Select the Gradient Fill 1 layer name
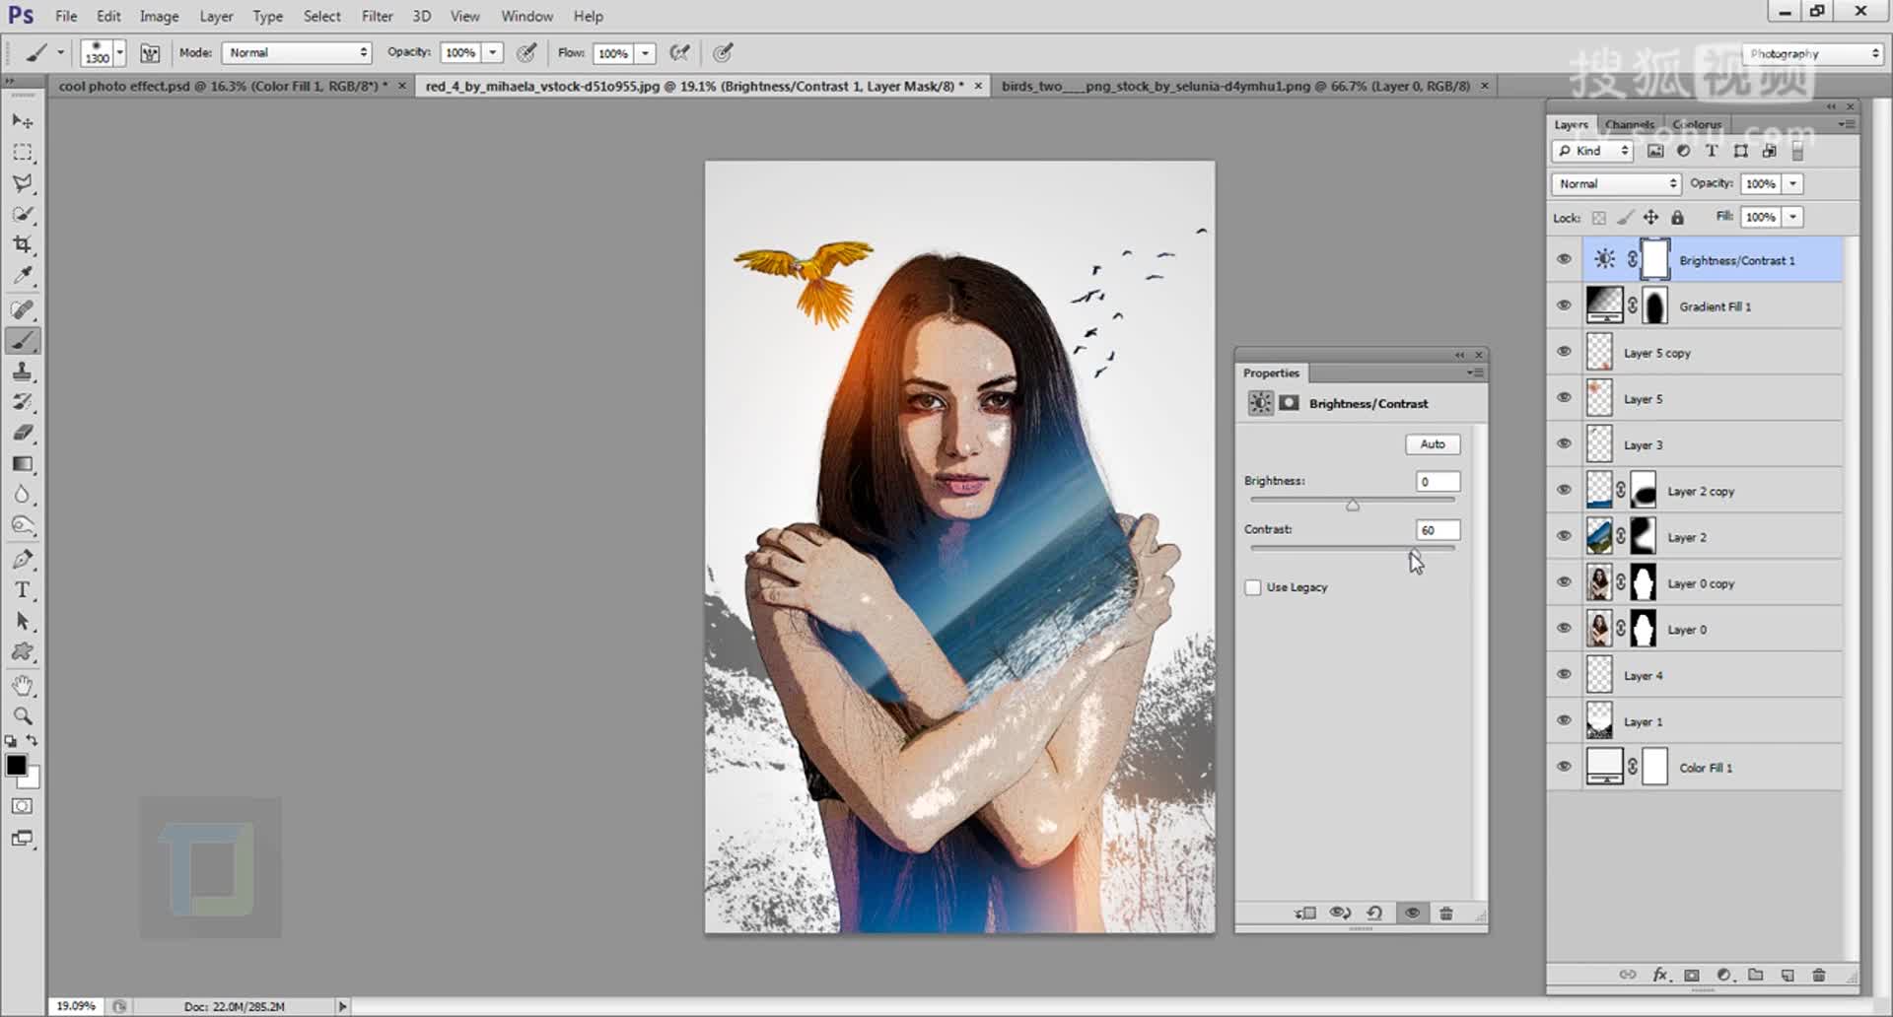This screenshot has height=1017, width=1893. coord(1715,306)
